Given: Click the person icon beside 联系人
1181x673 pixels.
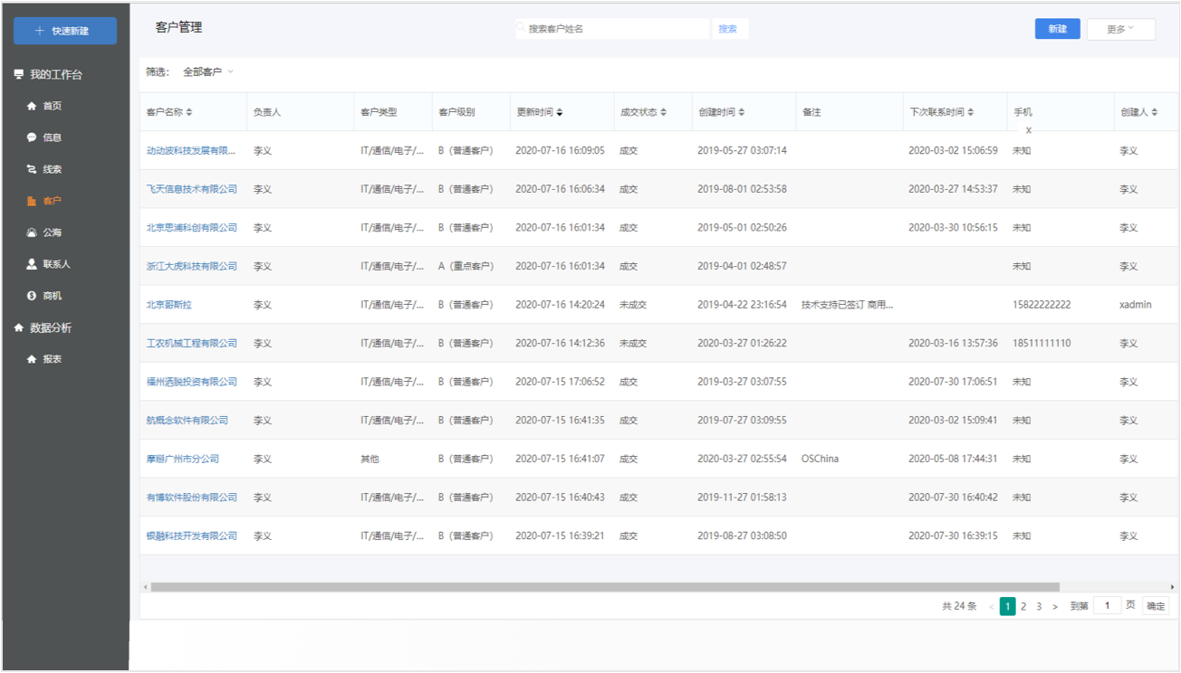Looking at the screenshot, I should 32,264.
